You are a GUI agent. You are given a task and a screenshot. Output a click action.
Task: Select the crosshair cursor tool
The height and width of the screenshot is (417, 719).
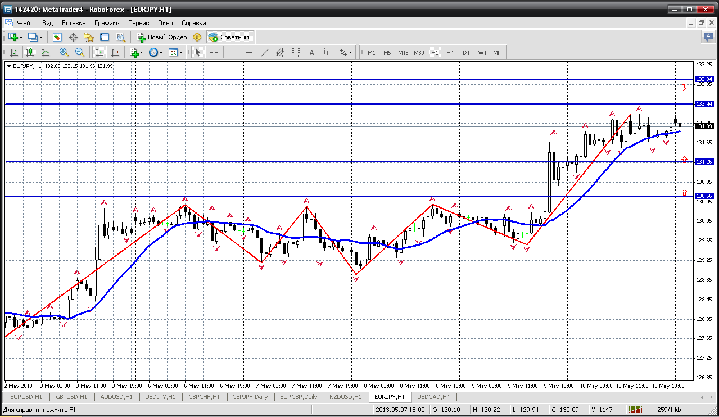tap(214, 52)
